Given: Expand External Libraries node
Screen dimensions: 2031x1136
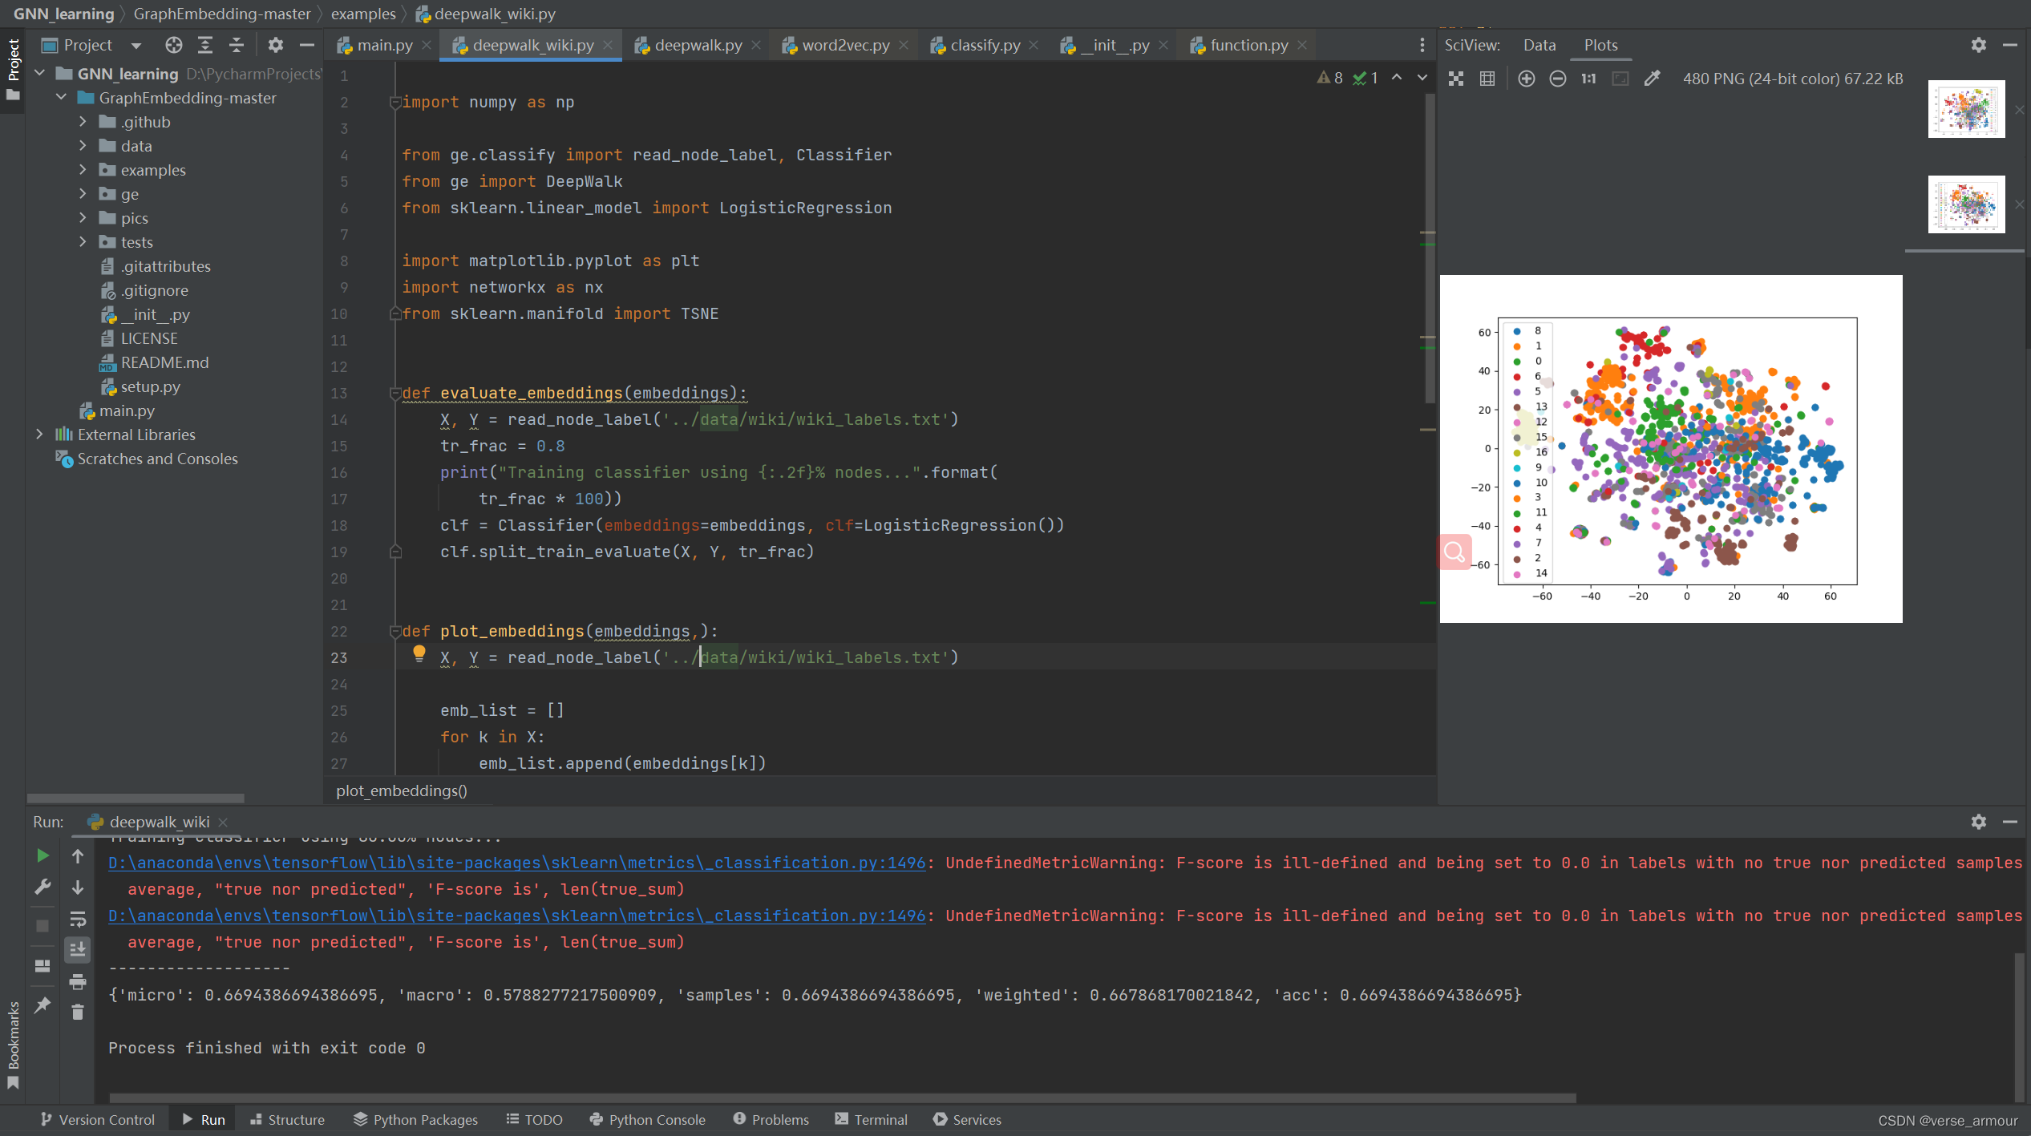Looking at the screenshot, I should point(39,435).
